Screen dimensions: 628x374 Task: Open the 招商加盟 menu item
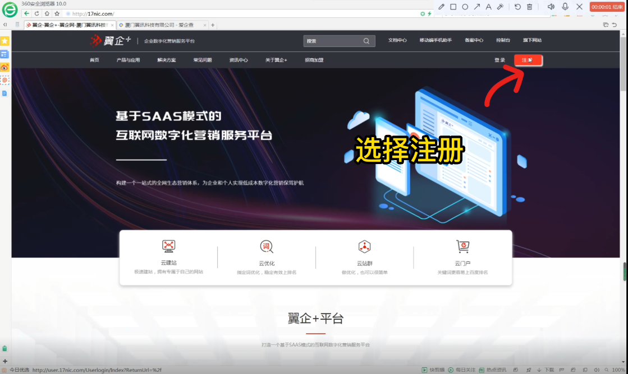314,60
